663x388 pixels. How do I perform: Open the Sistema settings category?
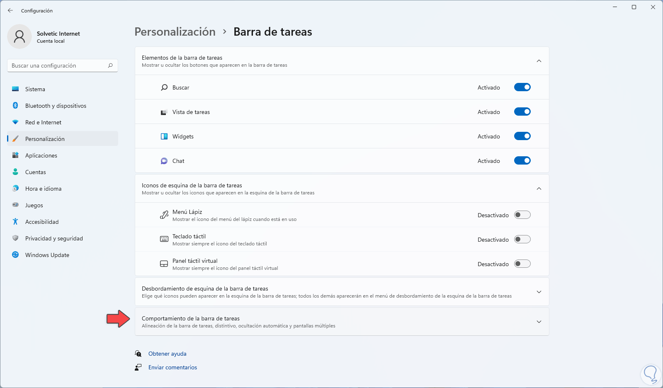pyautogui.click(x=35, y=89)
